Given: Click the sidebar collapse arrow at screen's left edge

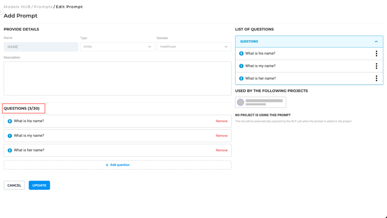Looking at the screenshot, I should point(2,11).
